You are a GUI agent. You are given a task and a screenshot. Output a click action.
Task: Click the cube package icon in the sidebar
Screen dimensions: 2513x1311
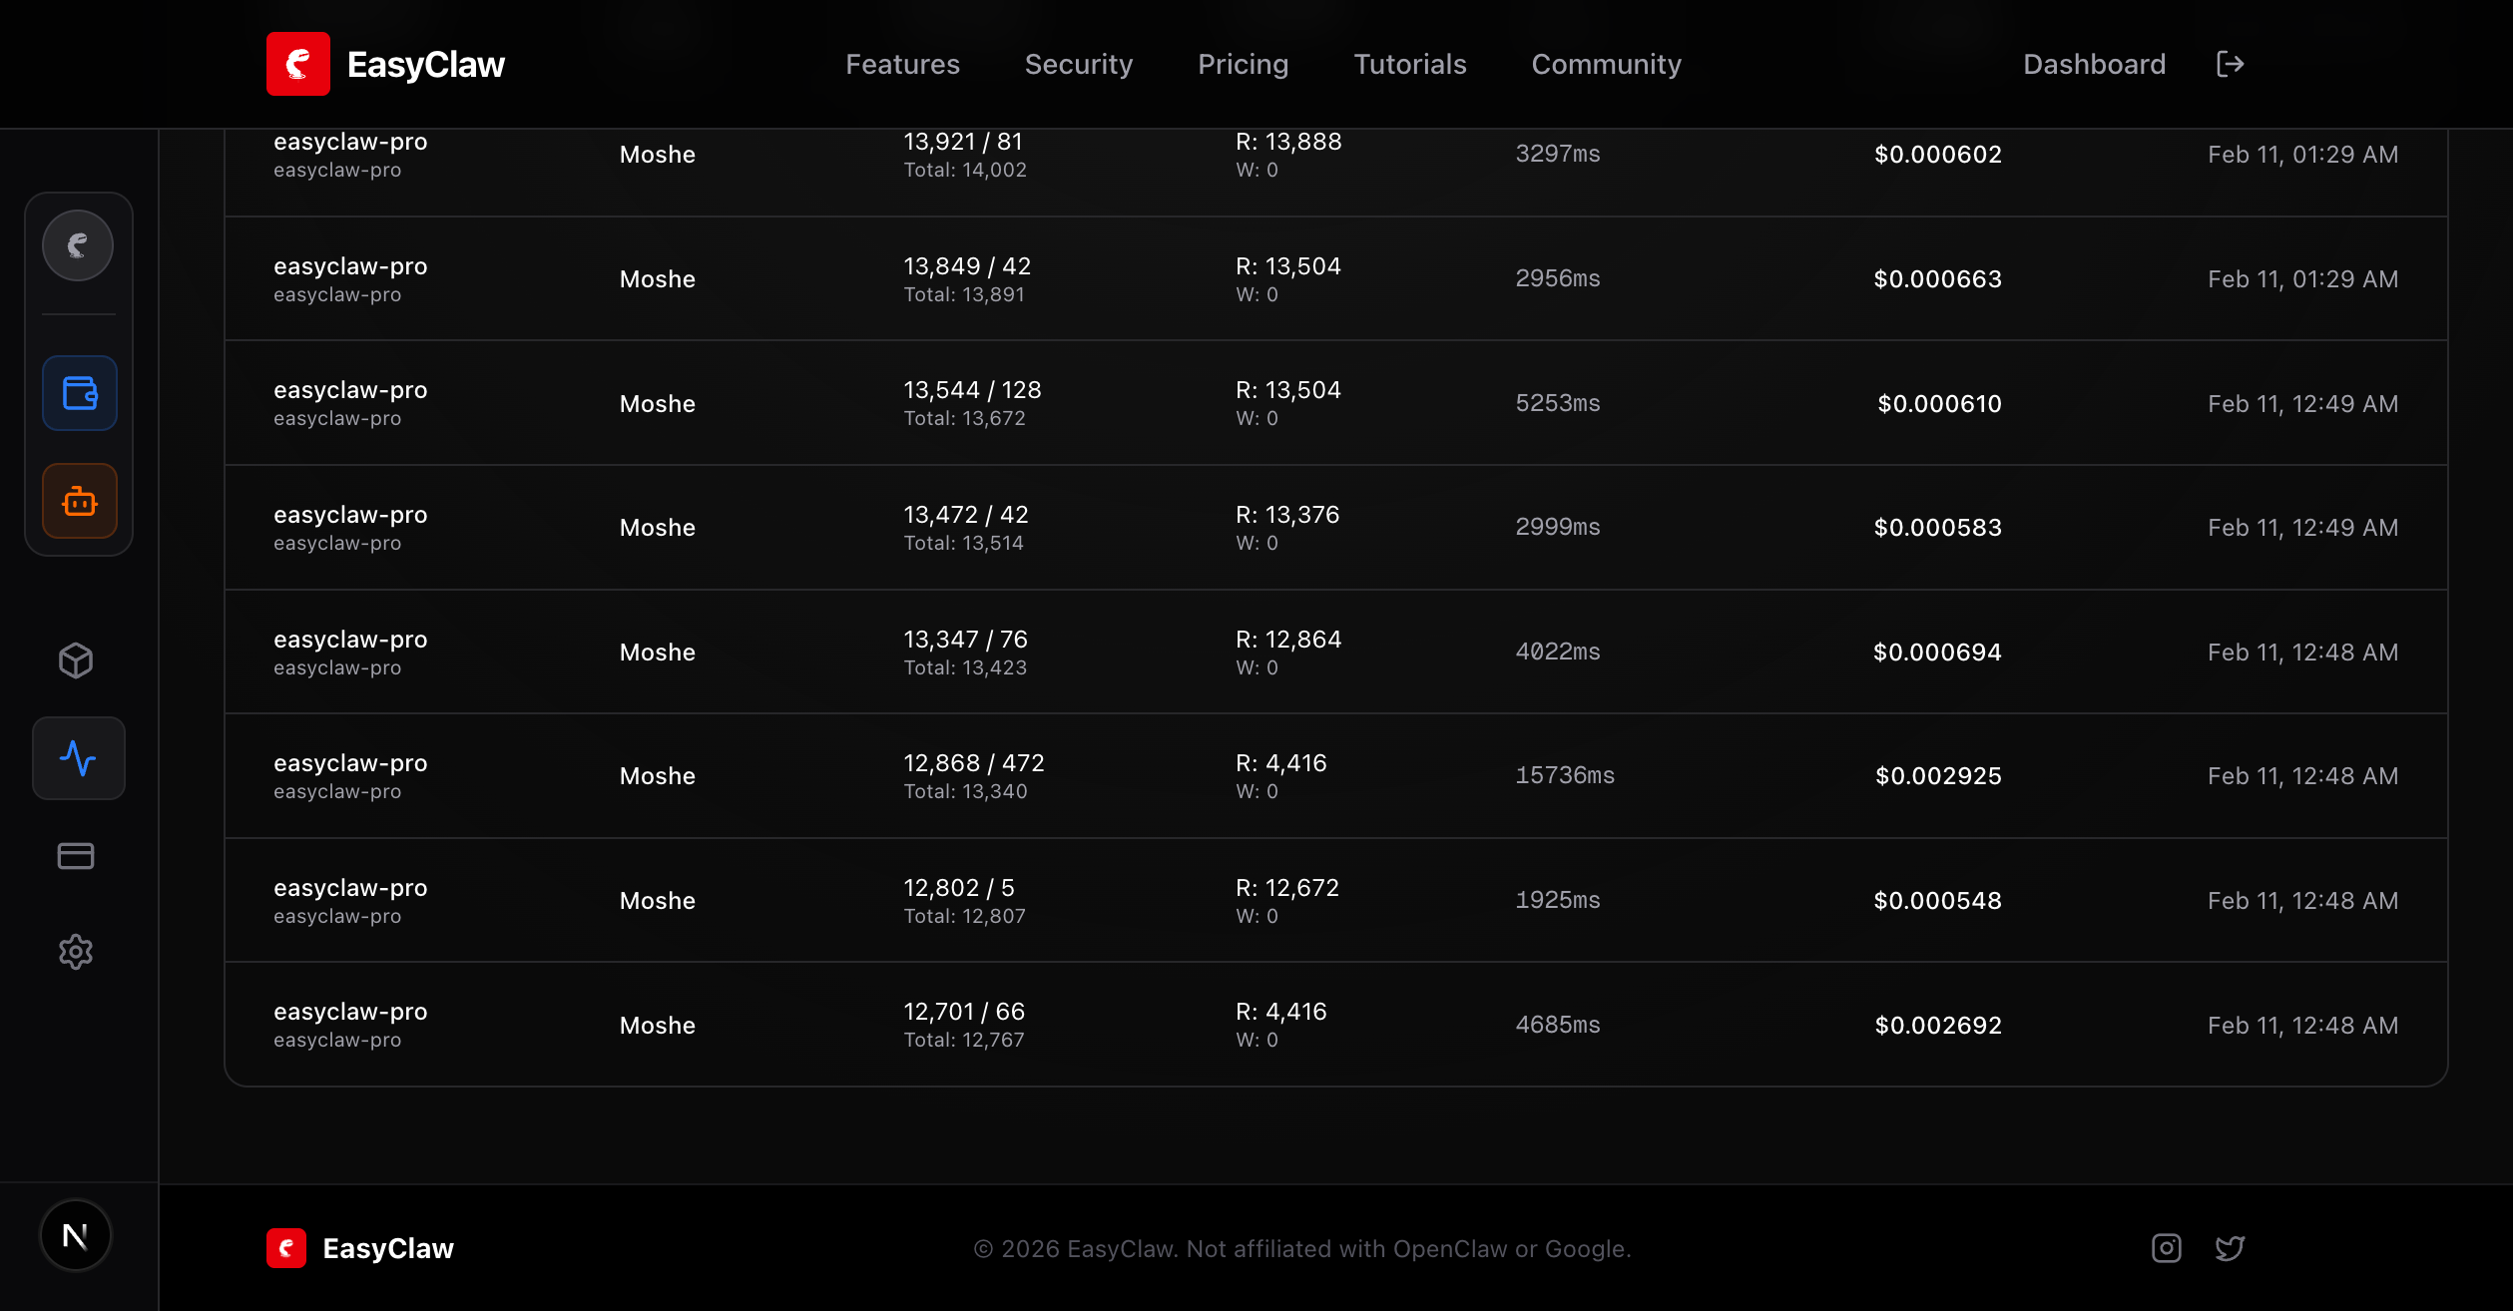pyautogui.click(x=76, y=658)
